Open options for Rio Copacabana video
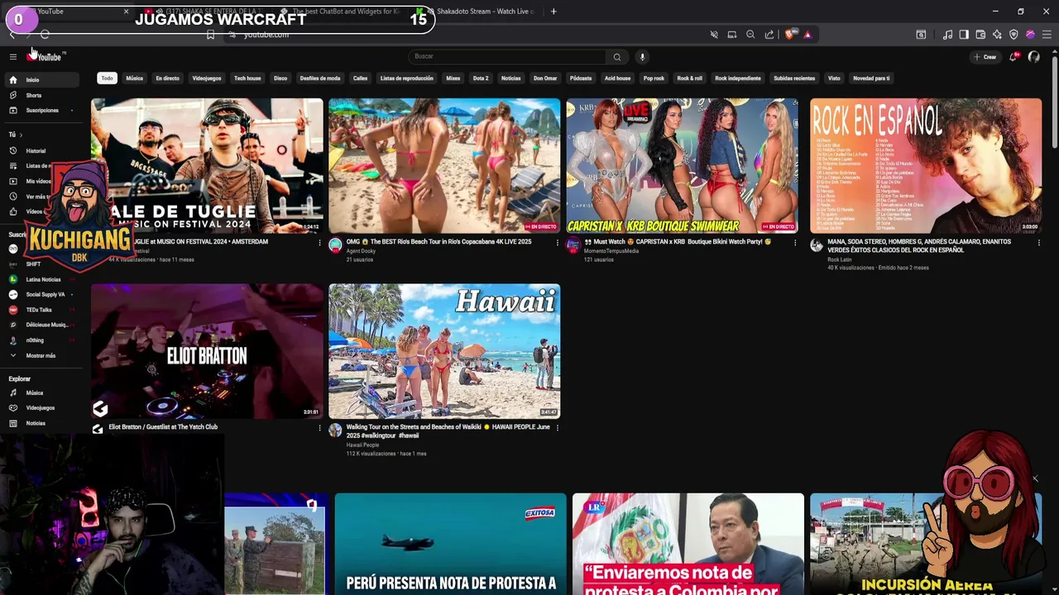This screenshot has width=1059, height=595. click(x=557, y=243)
